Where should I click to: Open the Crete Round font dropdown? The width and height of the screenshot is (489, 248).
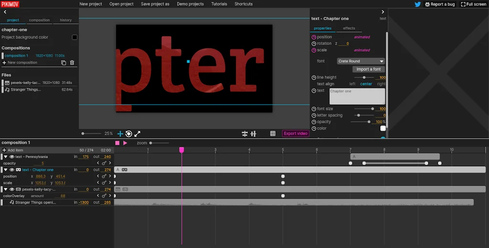[361, 61]
